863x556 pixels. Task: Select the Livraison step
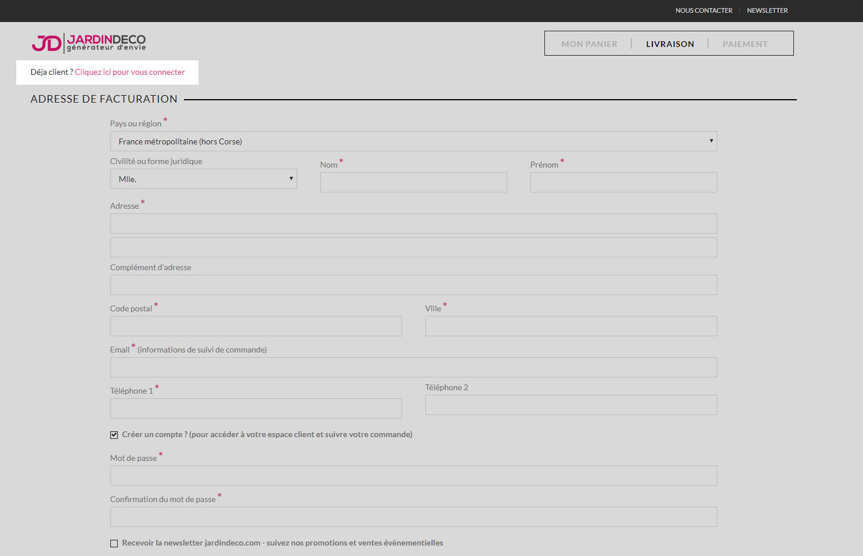pos(670,44)
